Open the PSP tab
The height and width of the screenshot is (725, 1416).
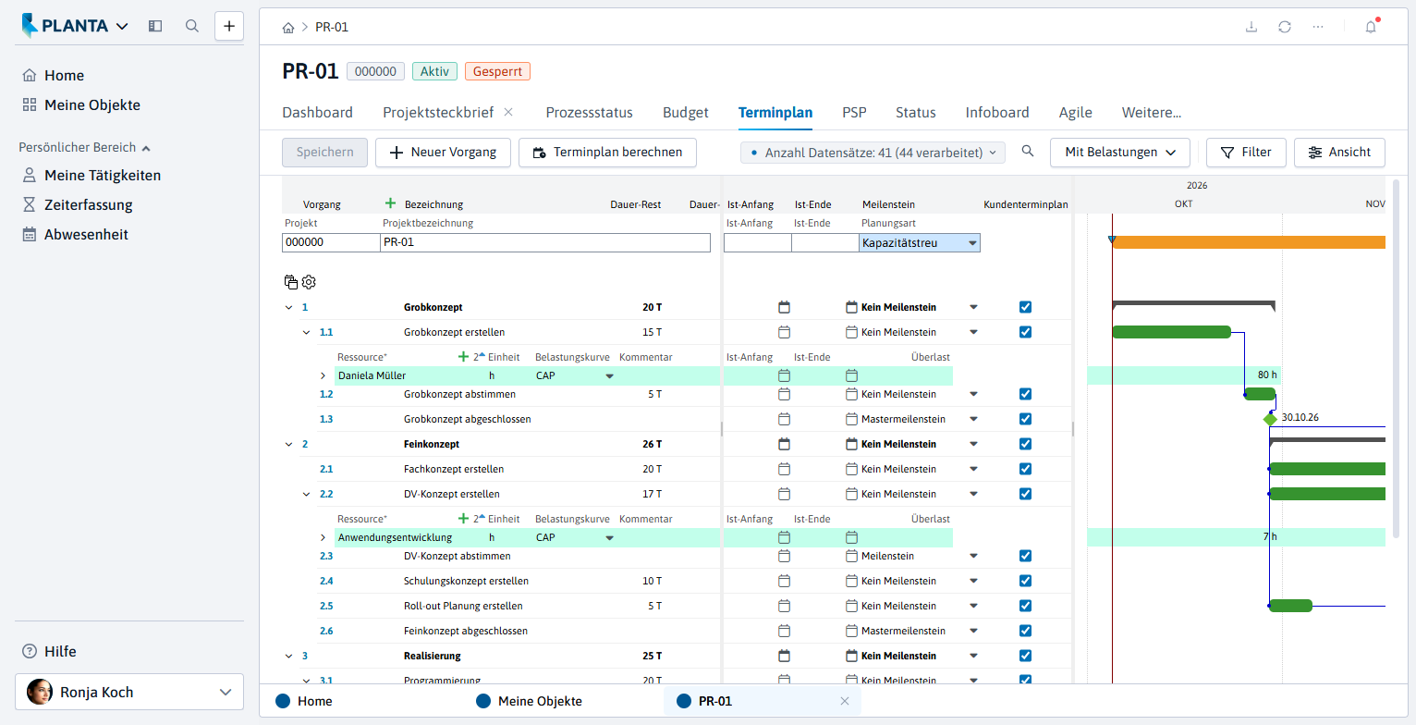tap(854, 113)
